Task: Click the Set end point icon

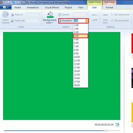Action: (112, 20)
